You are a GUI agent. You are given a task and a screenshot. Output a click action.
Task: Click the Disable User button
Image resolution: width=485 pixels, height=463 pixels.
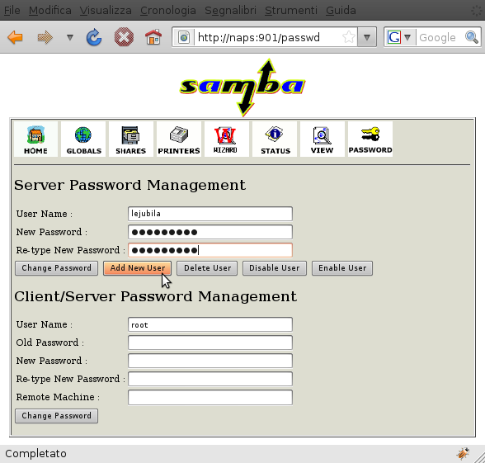point(275,268)
